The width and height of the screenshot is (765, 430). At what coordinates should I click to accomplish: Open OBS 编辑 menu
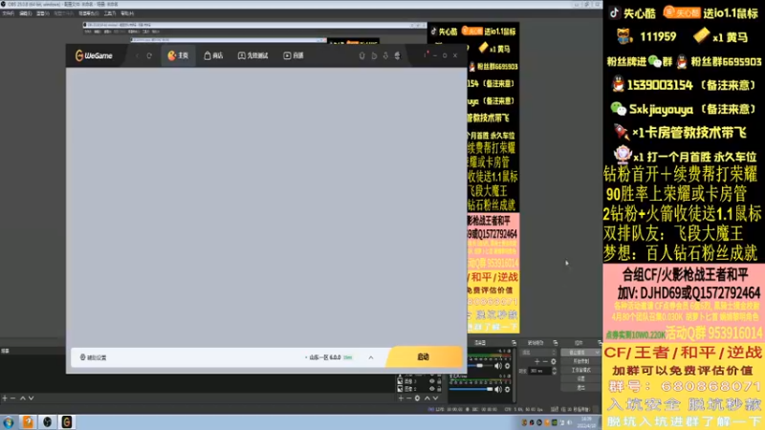click(x=25, y=13)
